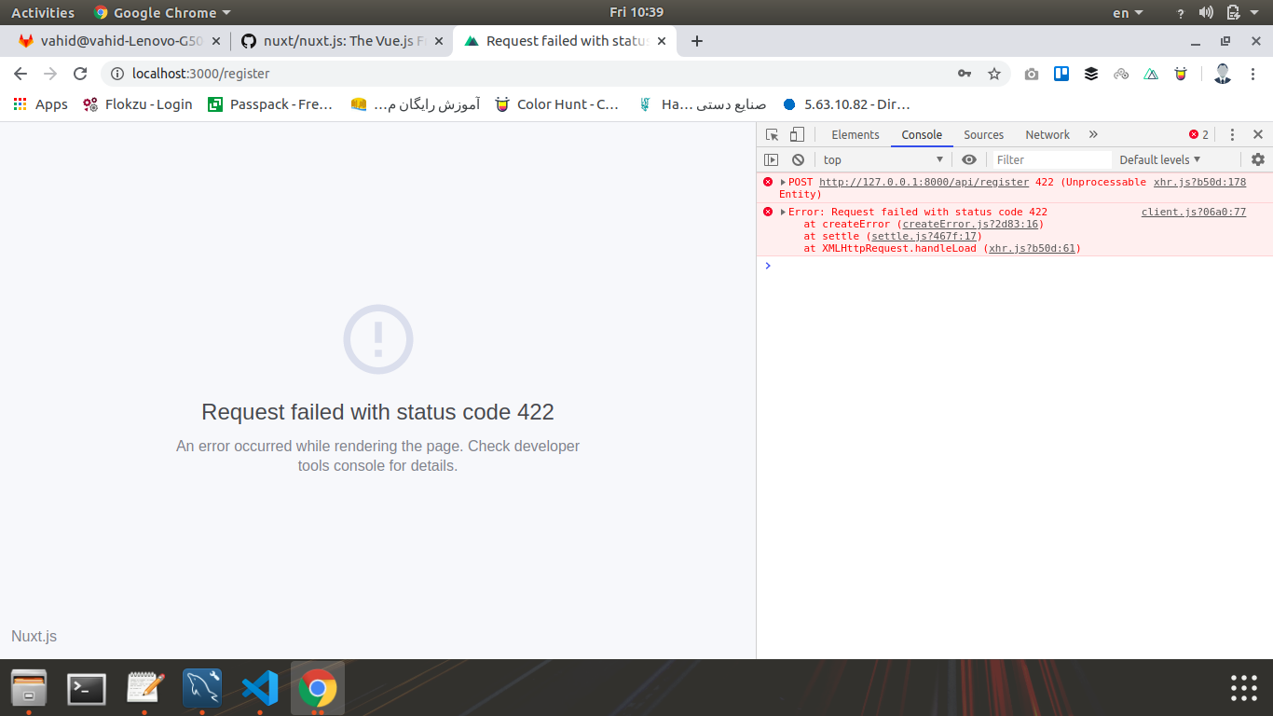This screenshot has width=1273, height=716.
Task: Reload the localhost register page
Action: tap(80, 74)
